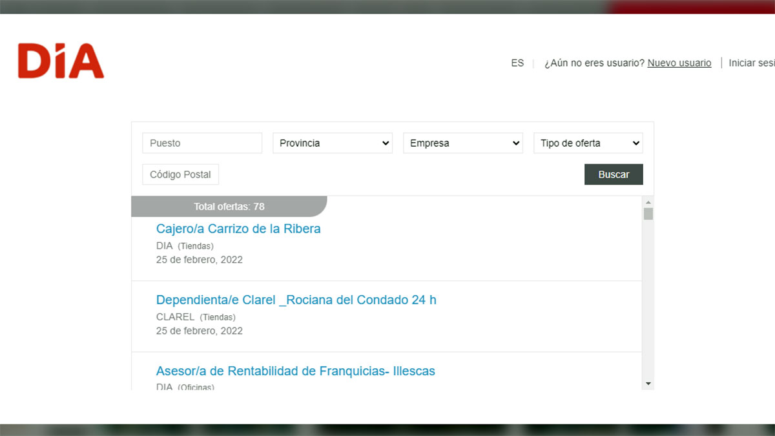
Task: Click the Código Postal input box
Action: 180,174
